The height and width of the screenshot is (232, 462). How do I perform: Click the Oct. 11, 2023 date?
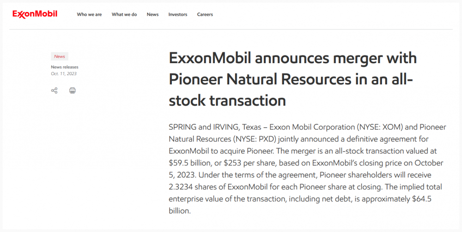click(x=64, y=74)
